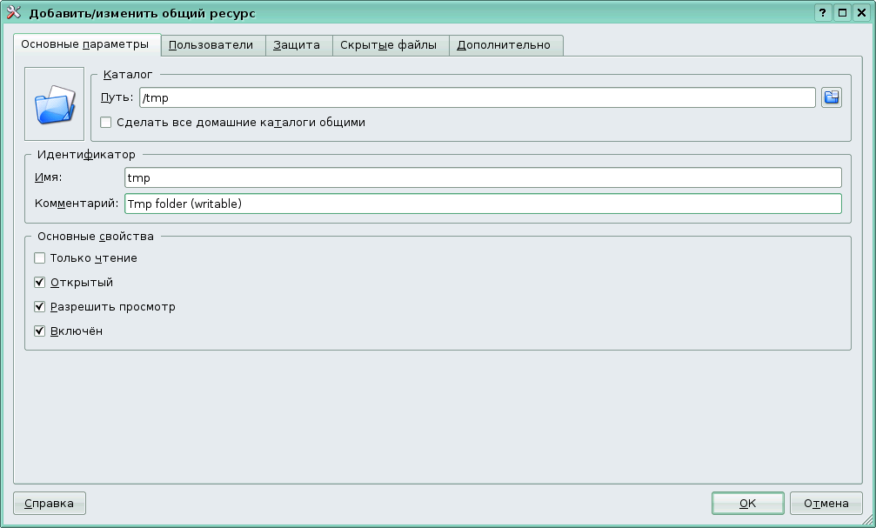The width and height of the screenshot is (876, 528).
Task: Enable the Только чтение checkbox
Action: (39, 257)
